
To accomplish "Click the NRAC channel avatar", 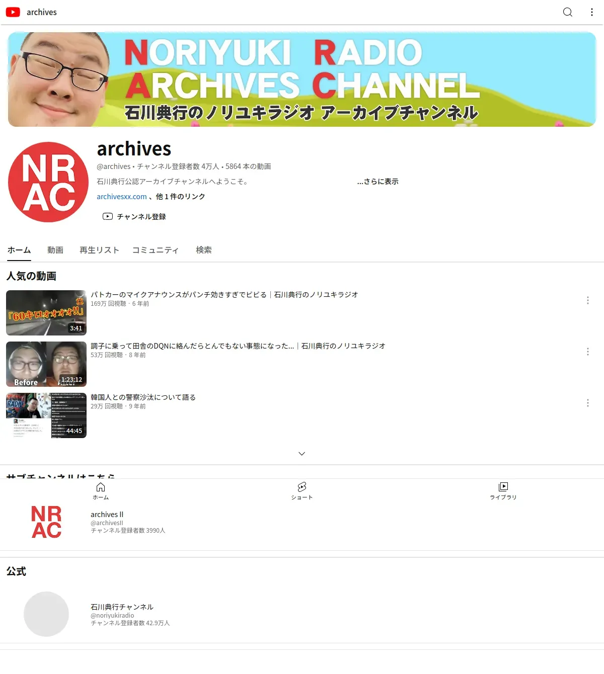I will pyautogui.click(x=48, y=182).
